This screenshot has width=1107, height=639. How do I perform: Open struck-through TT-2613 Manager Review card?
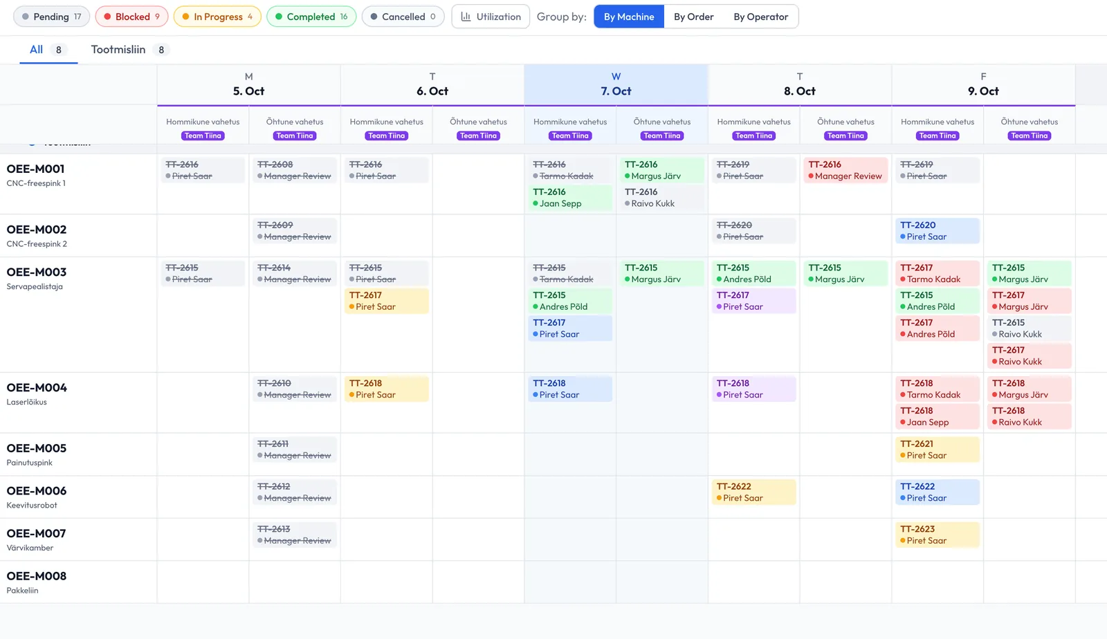295,535
